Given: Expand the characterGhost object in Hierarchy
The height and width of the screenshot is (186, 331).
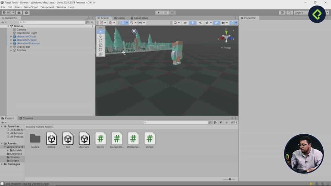Looking at the screenshot, I should (11, 36).
